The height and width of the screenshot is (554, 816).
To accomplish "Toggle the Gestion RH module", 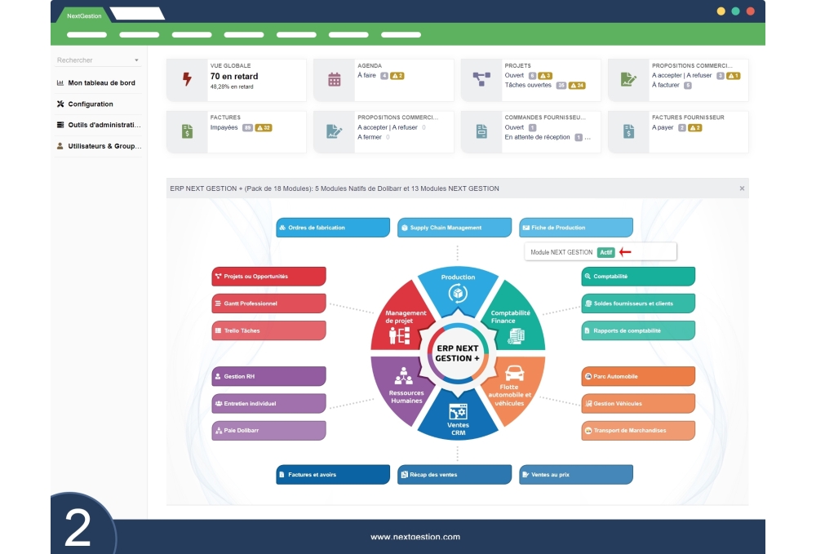I will [x=268, y=376].
